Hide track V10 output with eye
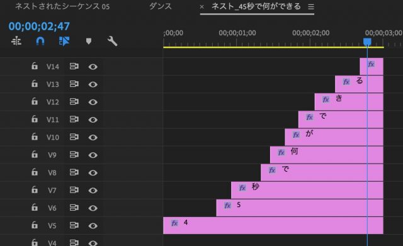 pos(93,137)
